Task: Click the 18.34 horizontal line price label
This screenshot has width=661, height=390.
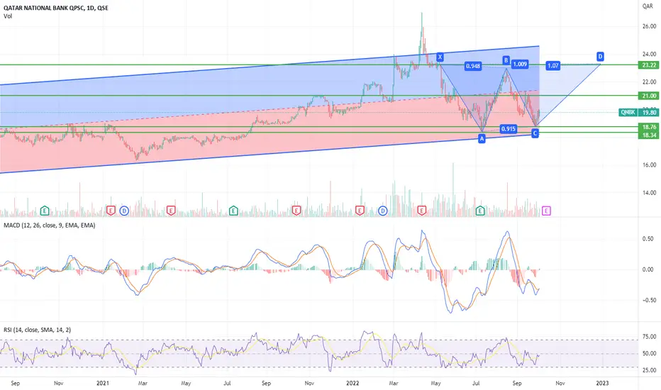Action: tap(649, 135)
